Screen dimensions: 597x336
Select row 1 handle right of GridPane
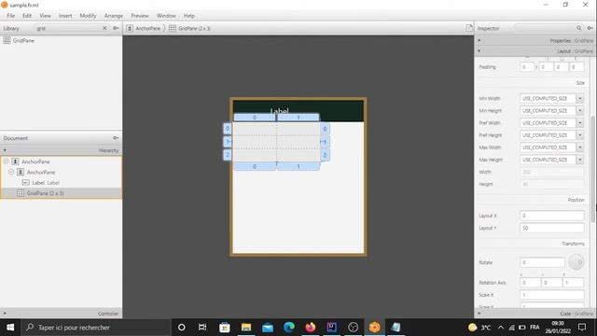coord(325,142)
